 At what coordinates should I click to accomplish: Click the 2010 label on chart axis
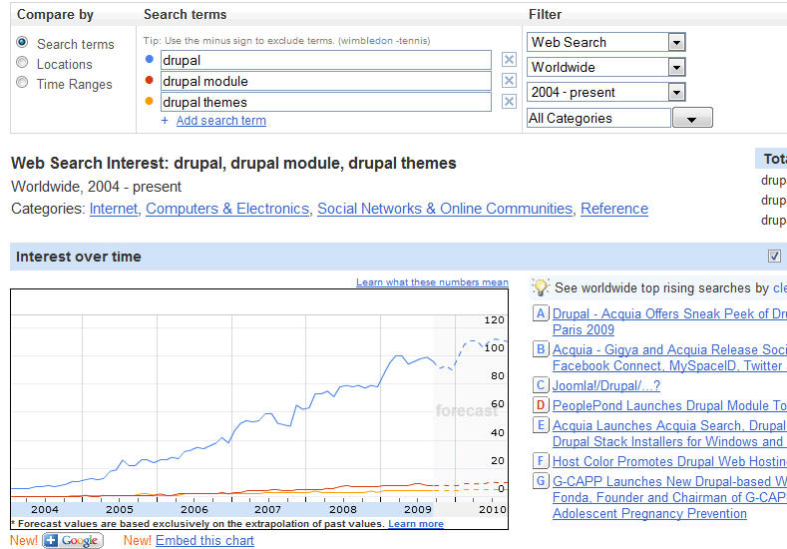[x=493, y=509]
